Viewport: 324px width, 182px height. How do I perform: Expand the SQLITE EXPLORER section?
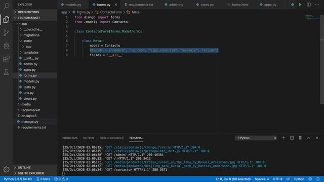(x=35, y=173)
